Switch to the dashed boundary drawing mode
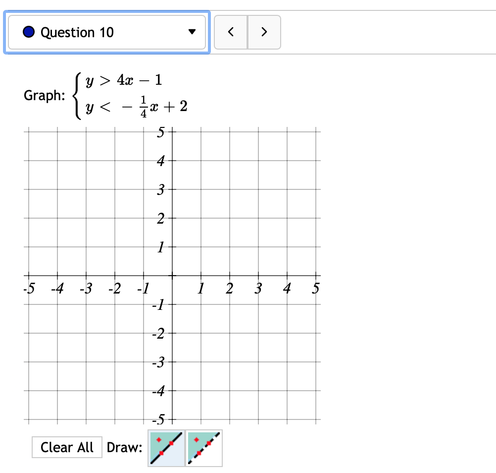 [x=204, y=448]
